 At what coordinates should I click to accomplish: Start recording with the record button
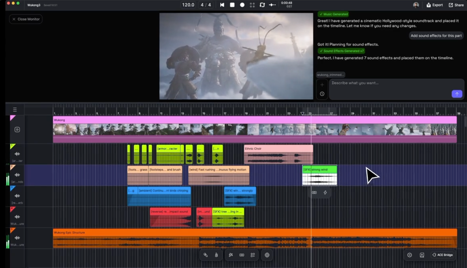tap(242, 5)
